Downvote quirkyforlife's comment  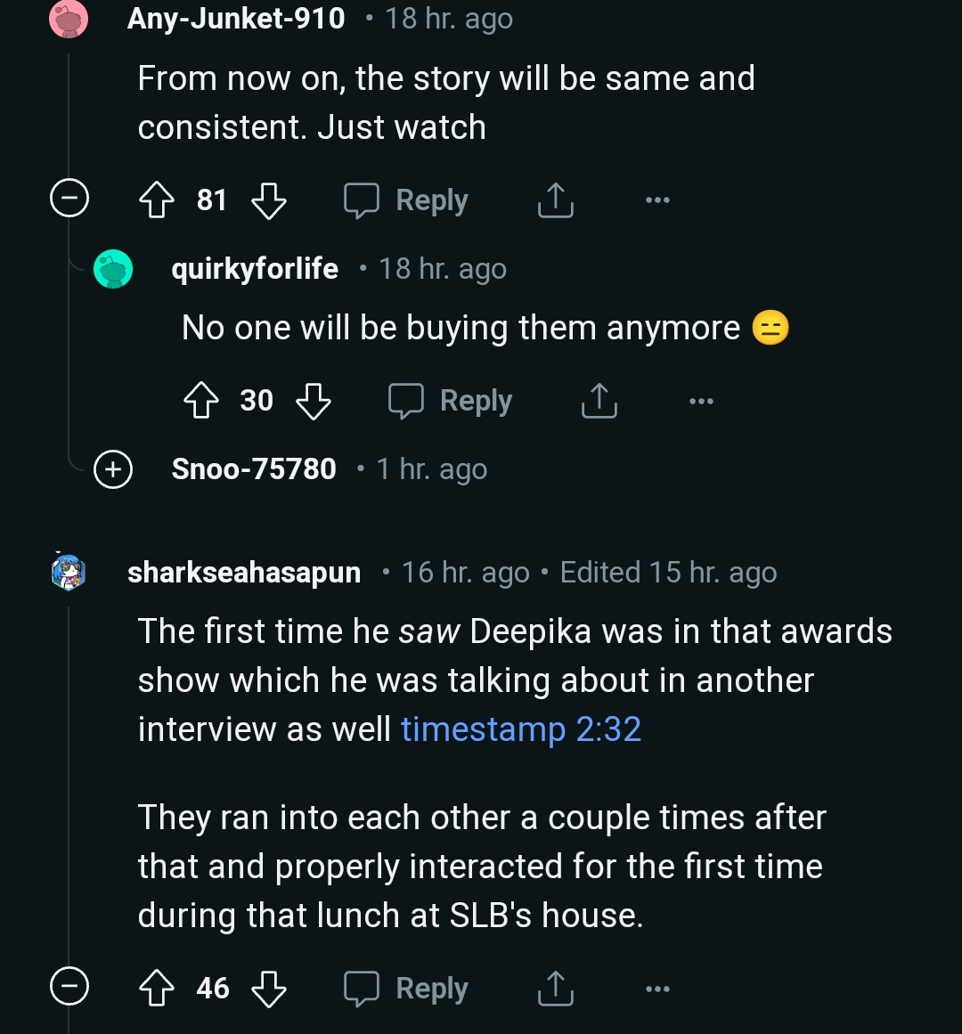314,401
